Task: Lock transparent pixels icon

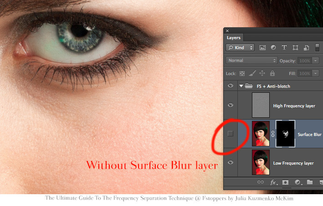Action: click(242, 73)
